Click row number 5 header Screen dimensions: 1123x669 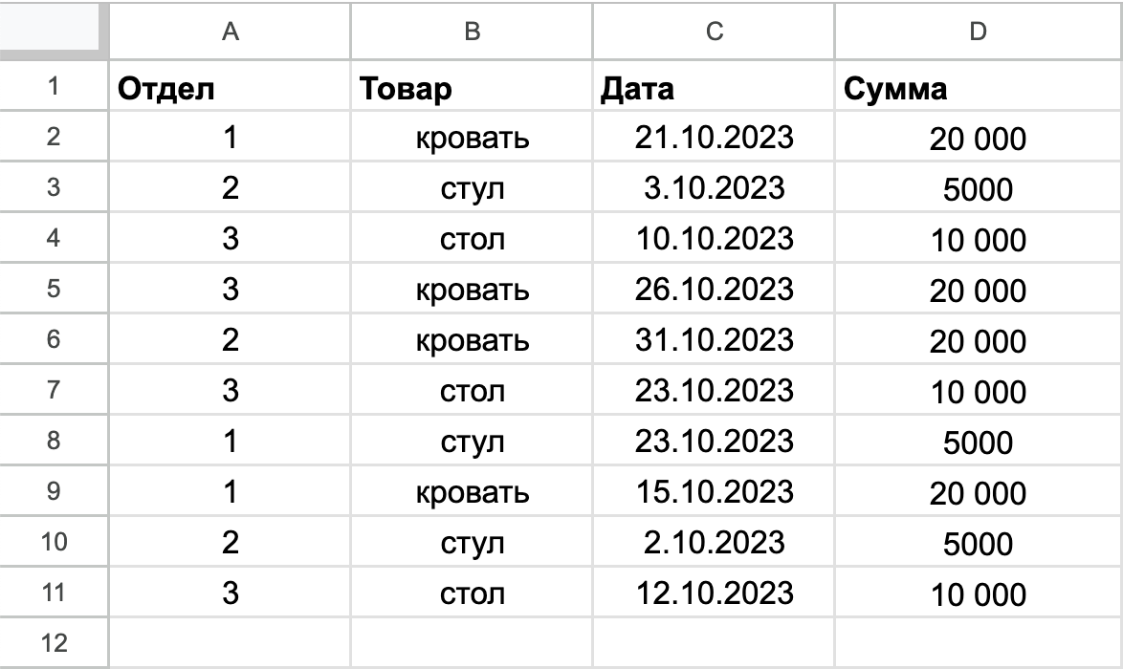pos(55,289)
